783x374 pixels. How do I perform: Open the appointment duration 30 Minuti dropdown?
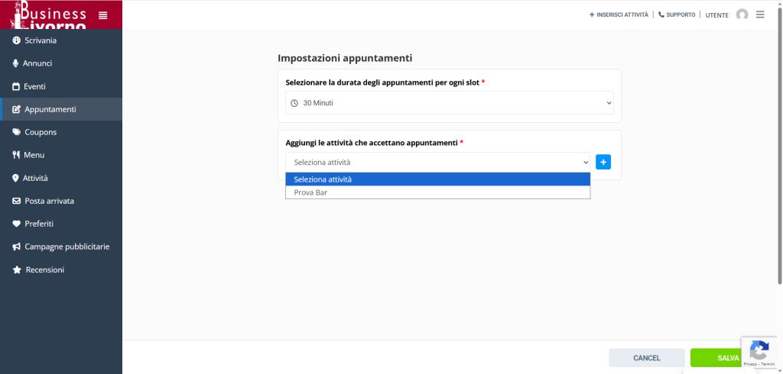(x=450, y=103)
